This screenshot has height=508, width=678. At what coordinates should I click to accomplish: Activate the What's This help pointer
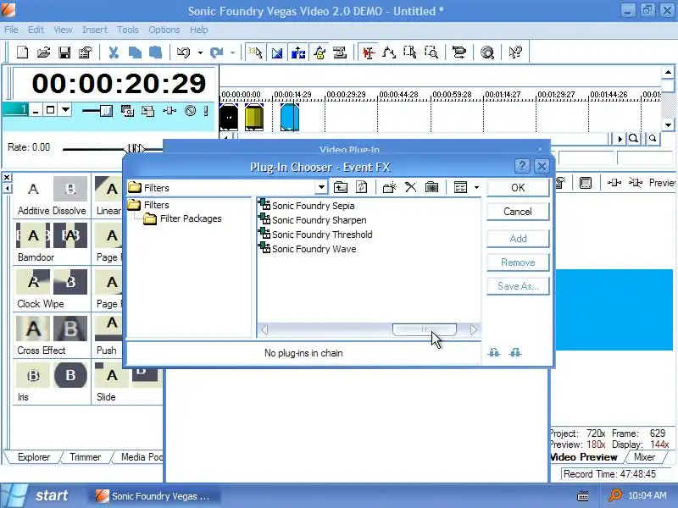pos(515,52)
